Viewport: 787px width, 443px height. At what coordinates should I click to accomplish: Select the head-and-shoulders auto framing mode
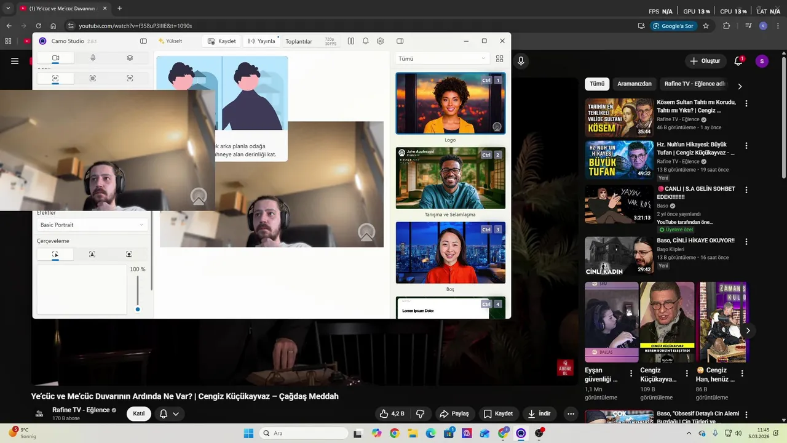point(92,254)
